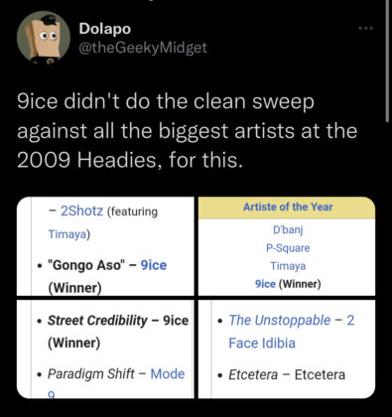The image size is (392, 417).
Task: Click the tweet text about 2009 Headies
Action: pos(187,130)
